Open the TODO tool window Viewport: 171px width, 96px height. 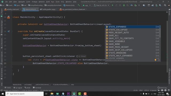(8, 88)
